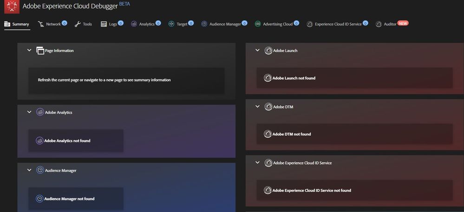Switch to the Advertising Cloud tab

click(x=277, y=24)
